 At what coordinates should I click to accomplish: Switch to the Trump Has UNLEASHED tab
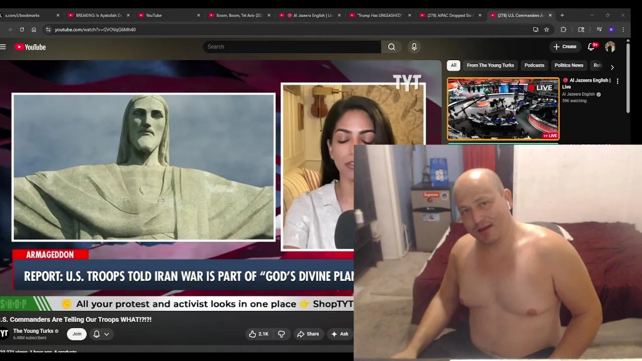(380, 16)
